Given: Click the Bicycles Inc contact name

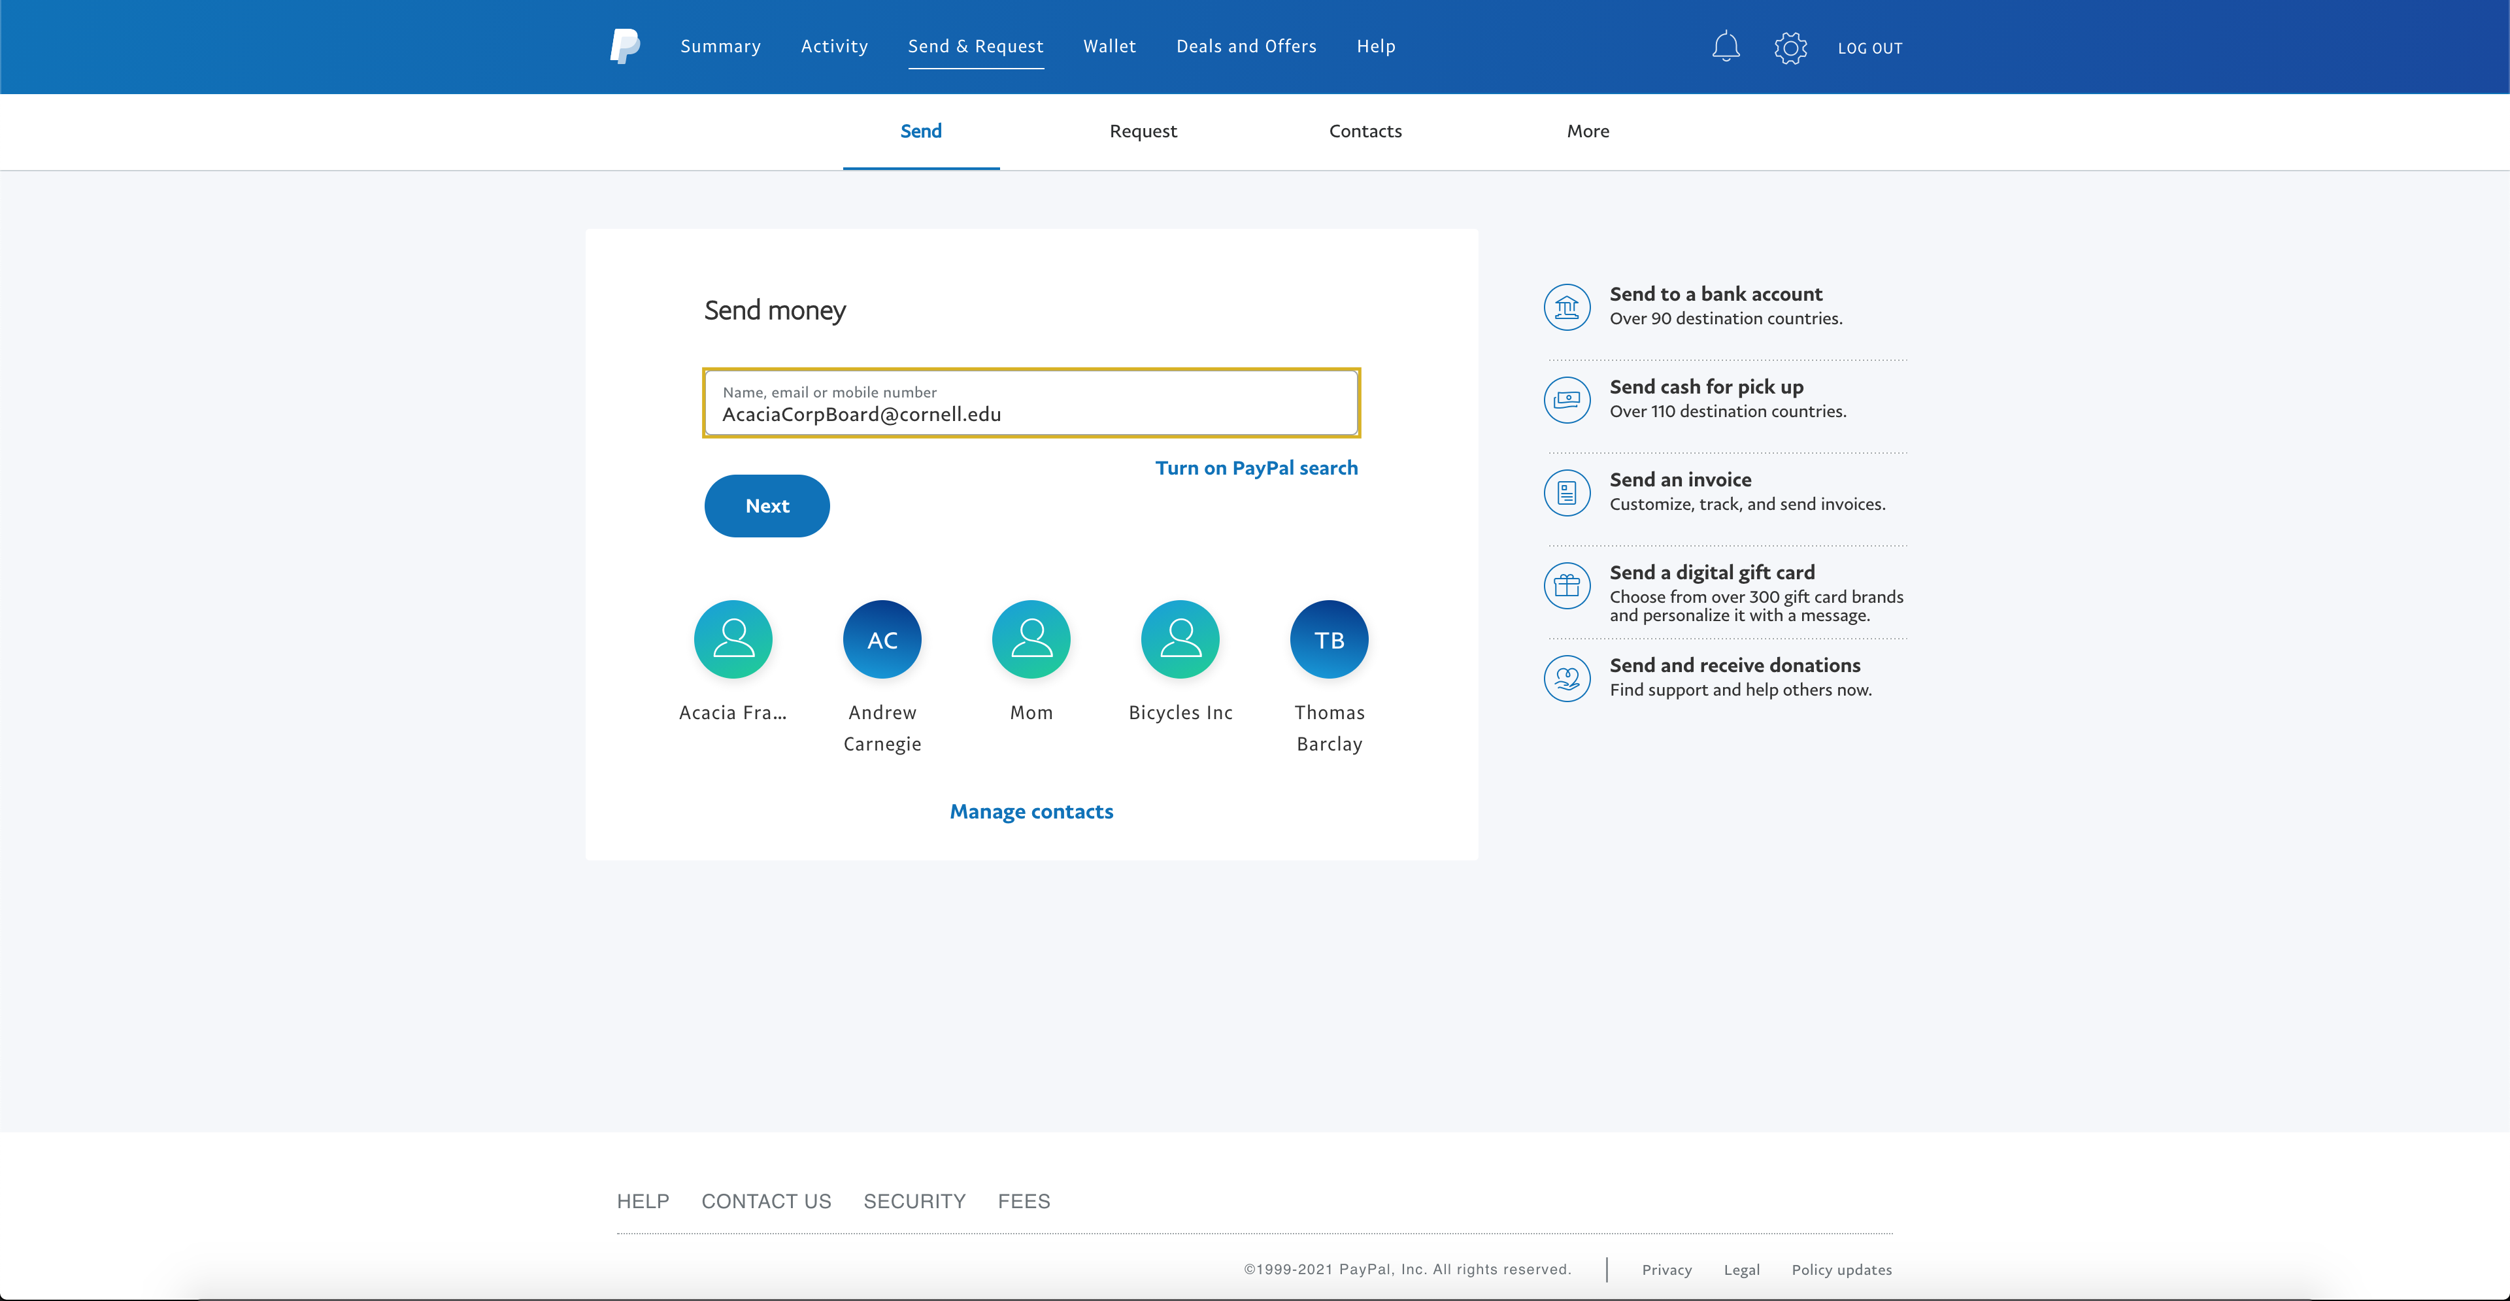Looking at the screenshot, I should 1180,713.
